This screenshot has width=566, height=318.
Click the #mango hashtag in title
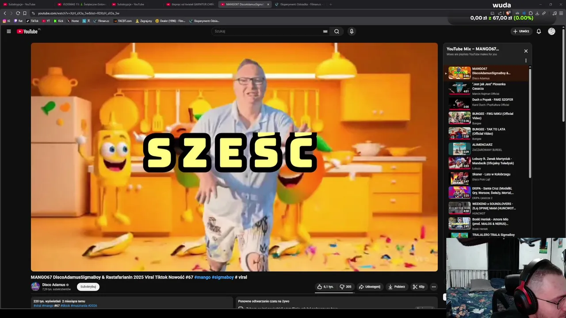(203, 277)
